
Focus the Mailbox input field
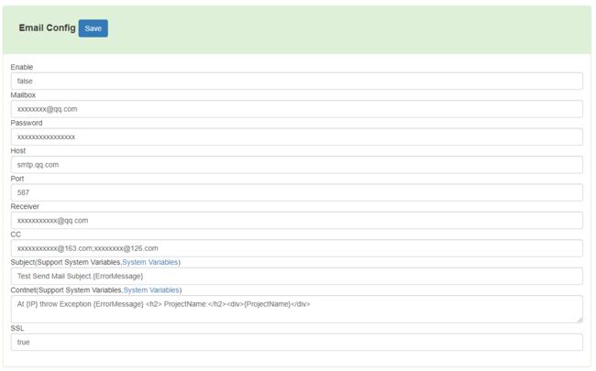[296, 109]
